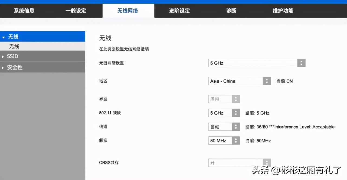Viewport: 347px width, 180px height.
Task: Click the current 5 GHz status text beside 802.11 频段
Action: (x=257, y=113)
